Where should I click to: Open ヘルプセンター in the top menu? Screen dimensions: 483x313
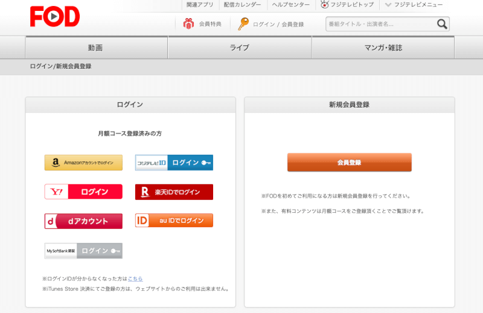(x=291, y=5)
